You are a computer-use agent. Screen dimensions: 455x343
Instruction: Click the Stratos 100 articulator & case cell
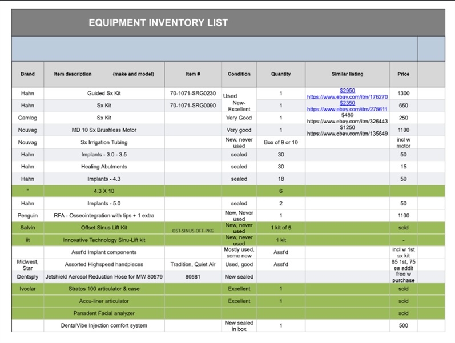click(104, 289)
